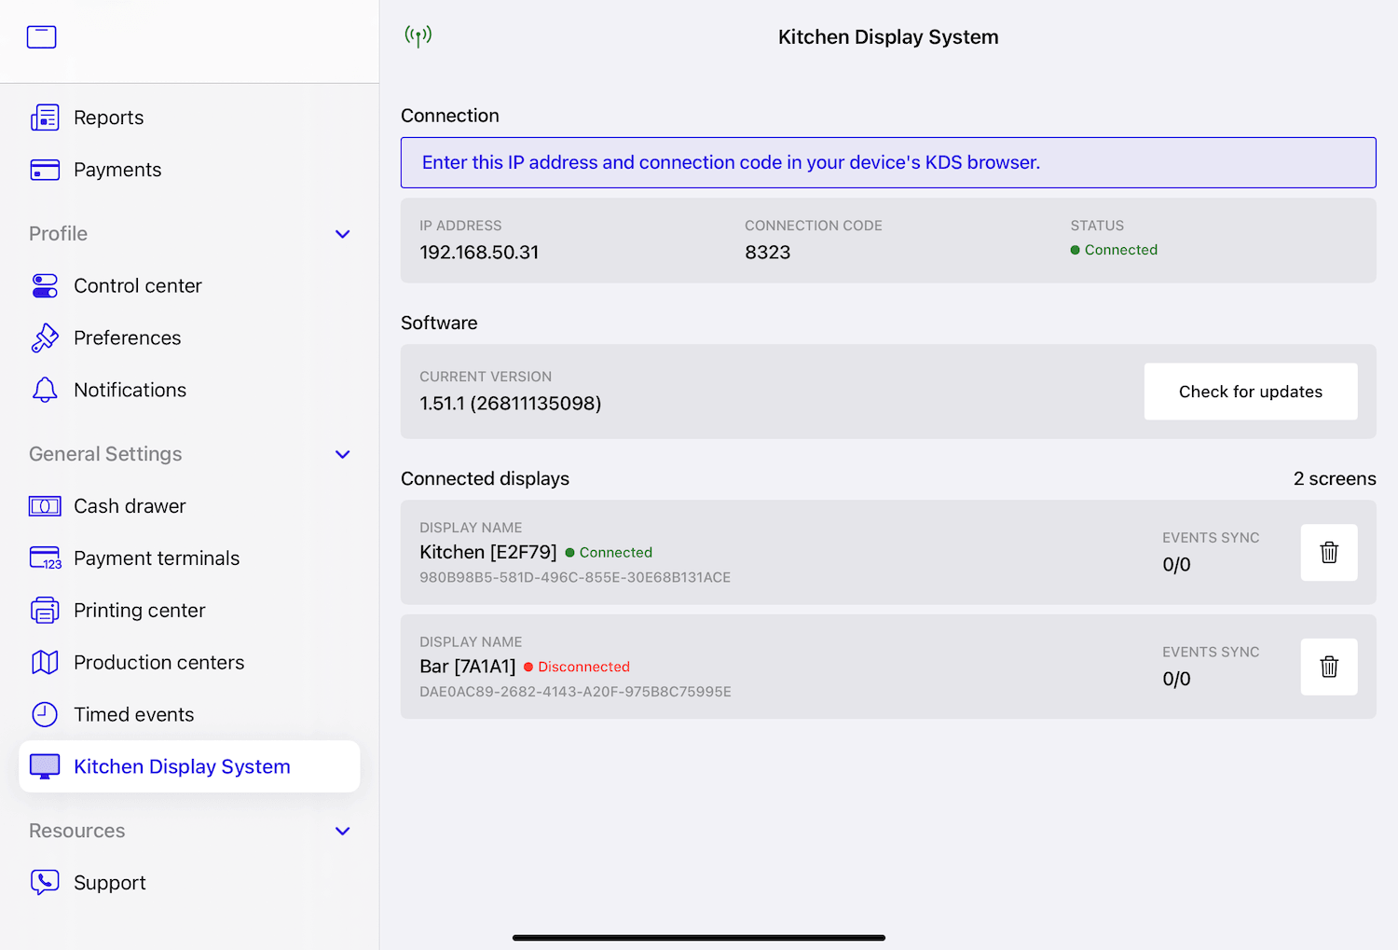Collapse the Resources section chevron

tap(343, 831)
